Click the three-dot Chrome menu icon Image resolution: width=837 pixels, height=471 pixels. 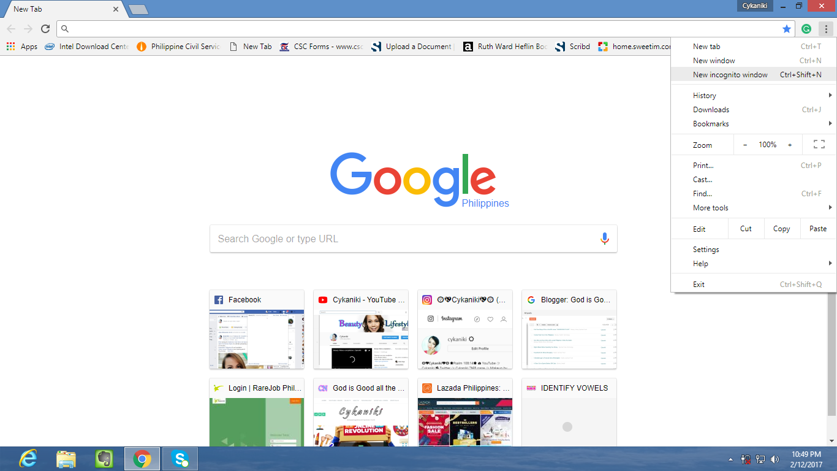826,29
